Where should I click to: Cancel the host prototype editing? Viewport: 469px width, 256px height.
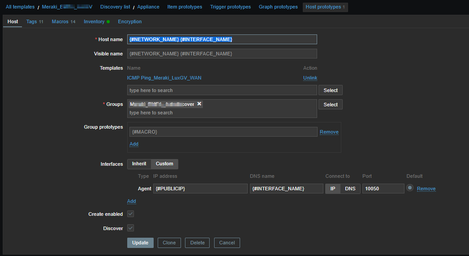tap(227, 243)
